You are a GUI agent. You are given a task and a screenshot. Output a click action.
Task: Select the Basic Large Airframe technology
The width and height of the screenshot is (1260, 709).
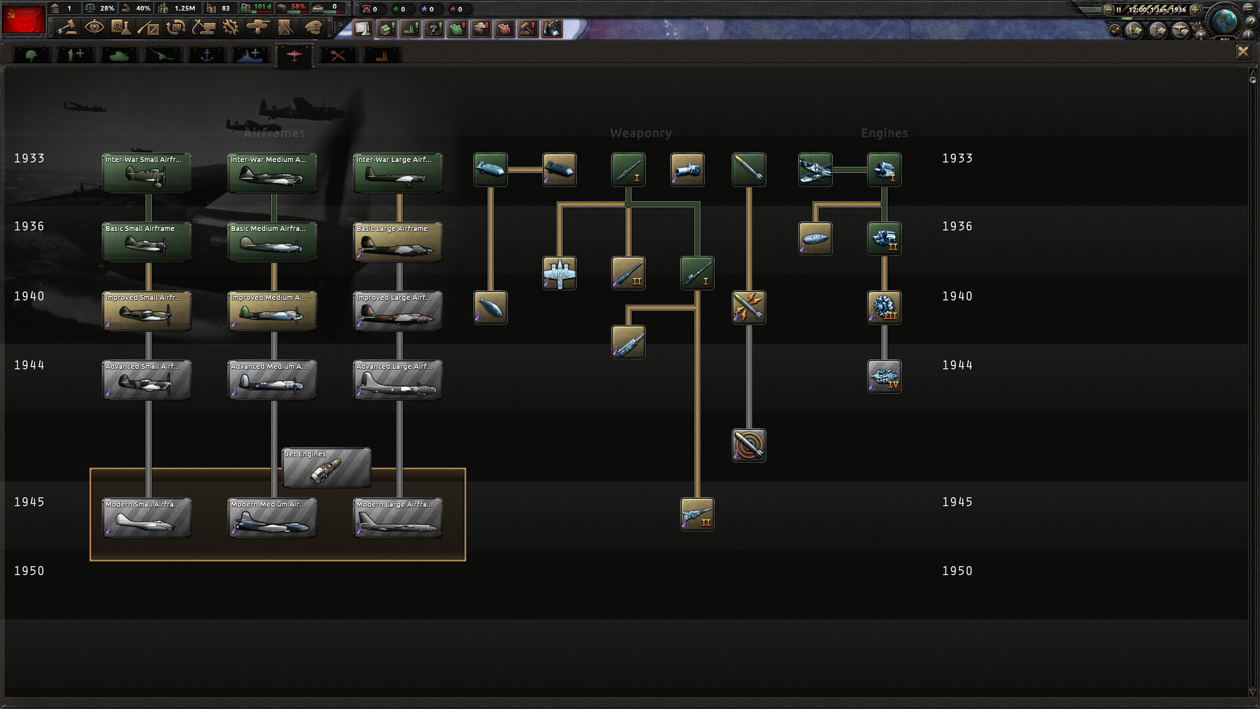click(397, 241)
